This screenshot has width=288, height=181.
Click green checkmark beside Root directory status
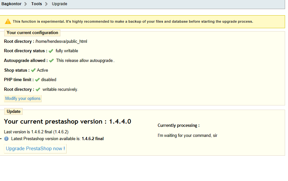pos(51,51)
